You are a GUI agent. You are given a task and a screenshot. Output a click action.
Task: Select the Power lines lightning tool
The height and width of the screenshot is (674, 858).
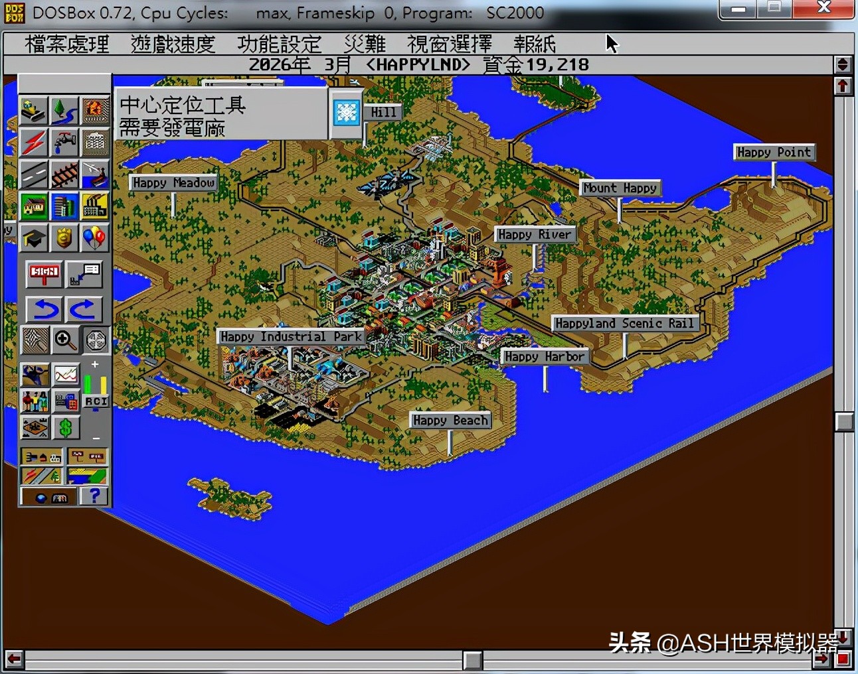coord(34,143)
